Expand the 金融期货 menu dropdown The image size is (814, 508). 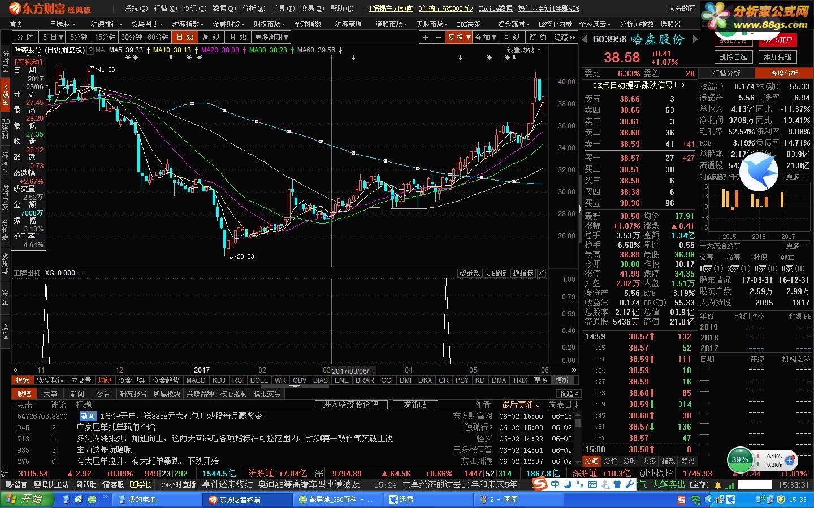228,24
